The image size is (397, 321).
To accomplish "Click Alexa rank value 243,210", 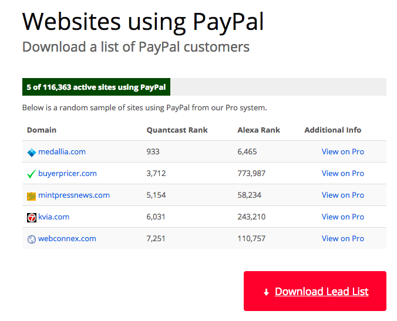I will coord(251,217).
